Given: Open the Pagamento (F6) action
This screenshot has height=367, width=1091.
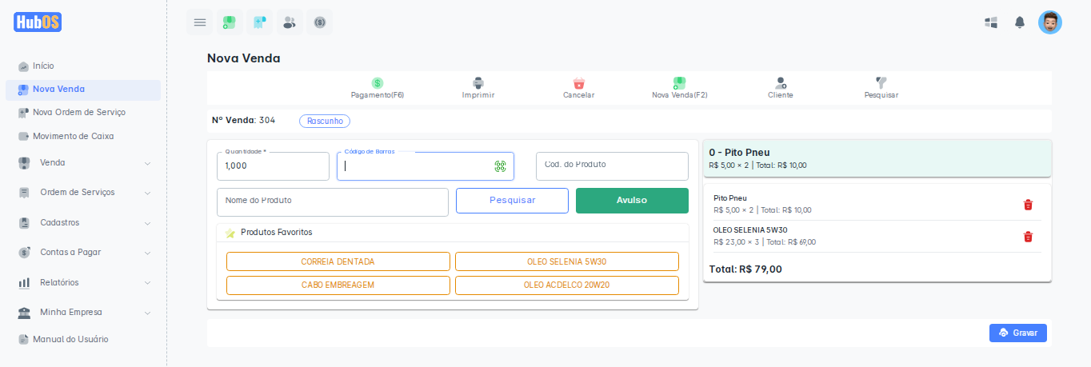Looking at the screenshot, I should pos(378,83).
